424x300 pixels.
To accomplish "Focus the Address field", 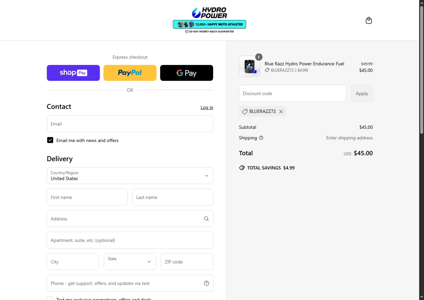I will [x=130, y=219].
